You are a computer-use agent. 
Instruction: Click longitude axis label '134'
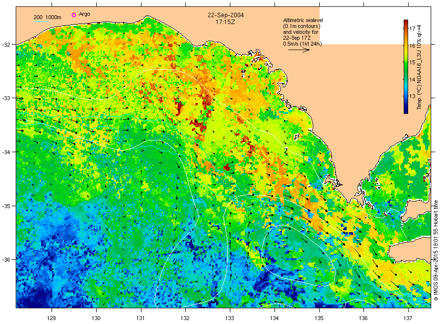[274, 319]
